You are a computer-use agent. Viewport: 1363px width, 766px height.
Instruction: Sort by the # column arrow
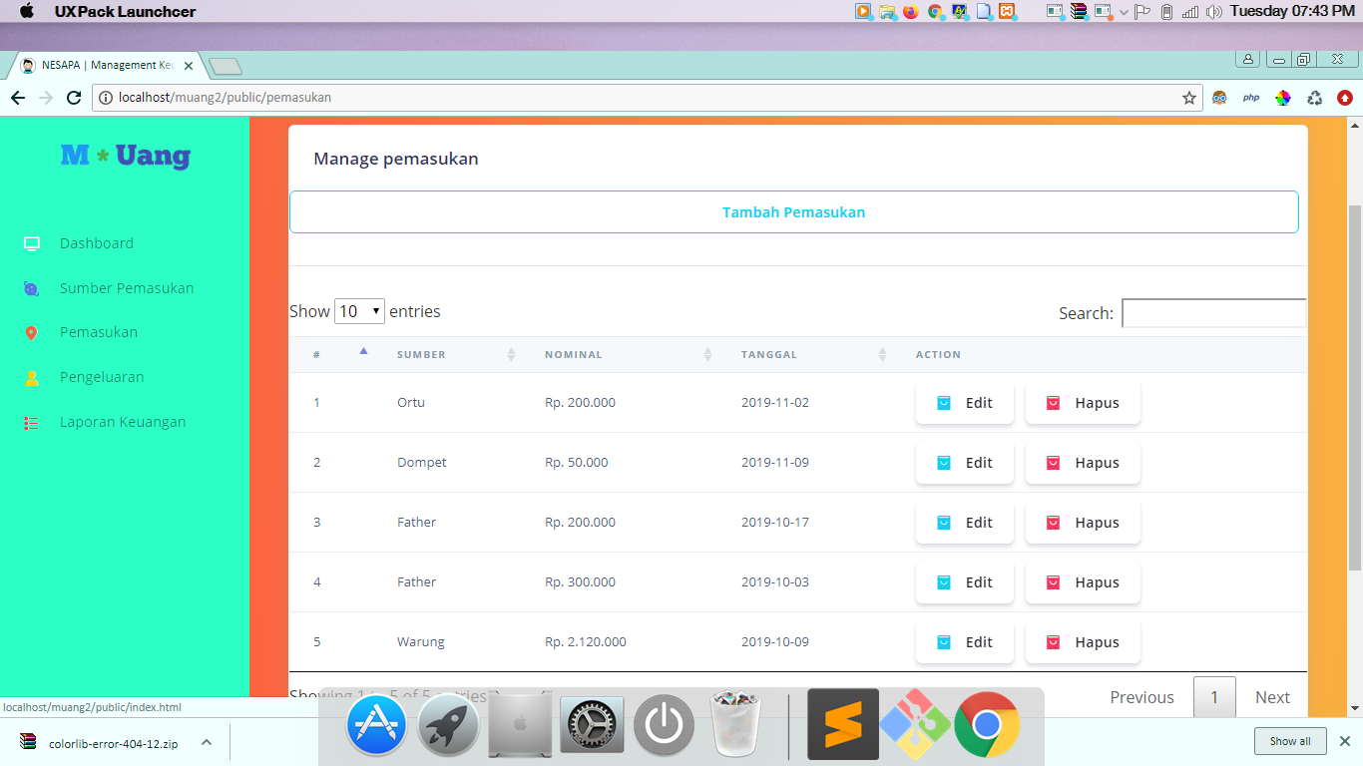[363, 351]
